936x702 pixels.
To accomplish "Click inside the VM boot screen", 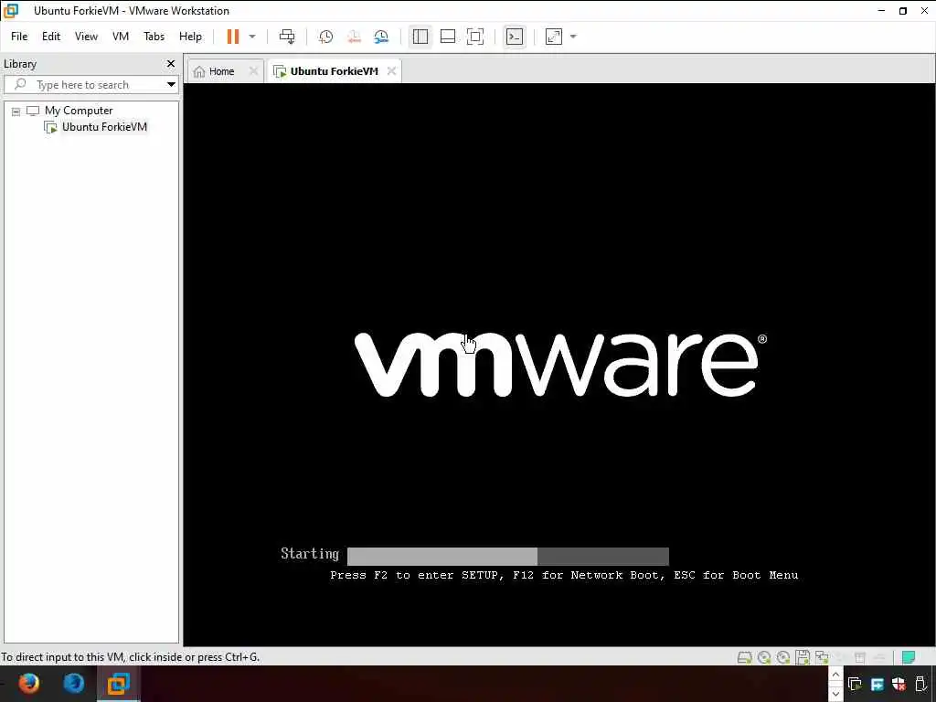I will [559, 364].
